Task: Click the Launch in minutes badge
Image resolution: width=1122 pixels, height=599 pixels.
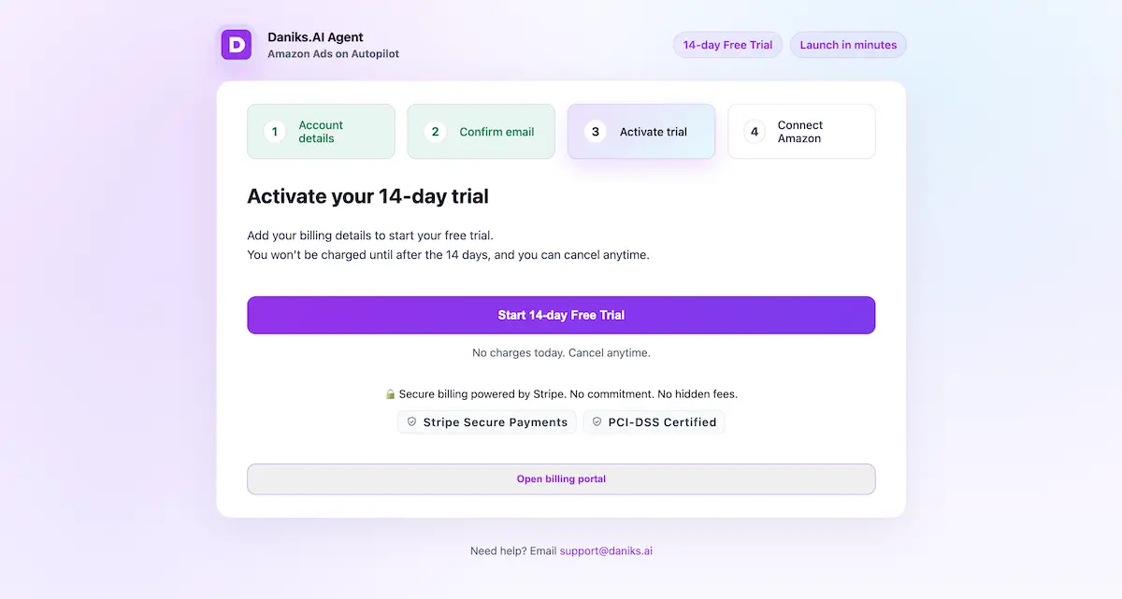Action: [x=848, y=45]
